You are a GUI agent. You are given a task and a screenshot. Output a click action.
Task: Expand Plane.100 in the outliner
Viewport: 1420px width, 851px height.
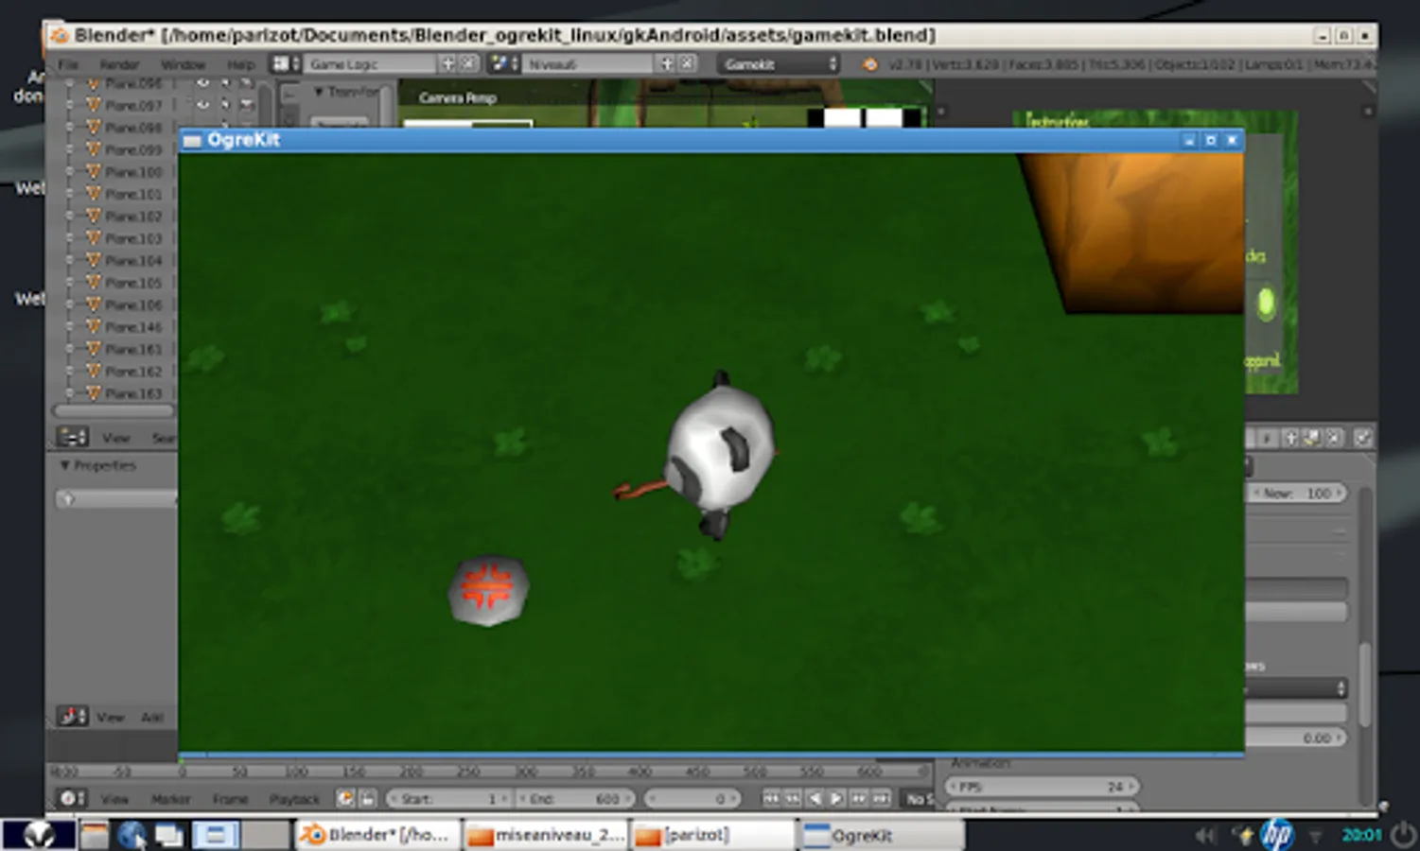[x=70, y=172]
